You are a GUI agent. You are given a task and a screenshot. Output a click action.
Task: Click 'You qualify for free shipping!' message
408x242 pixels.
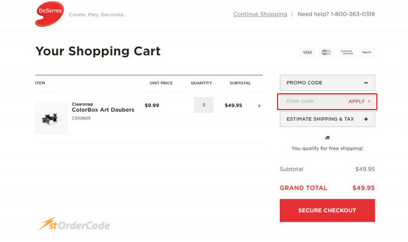[328, 148]
